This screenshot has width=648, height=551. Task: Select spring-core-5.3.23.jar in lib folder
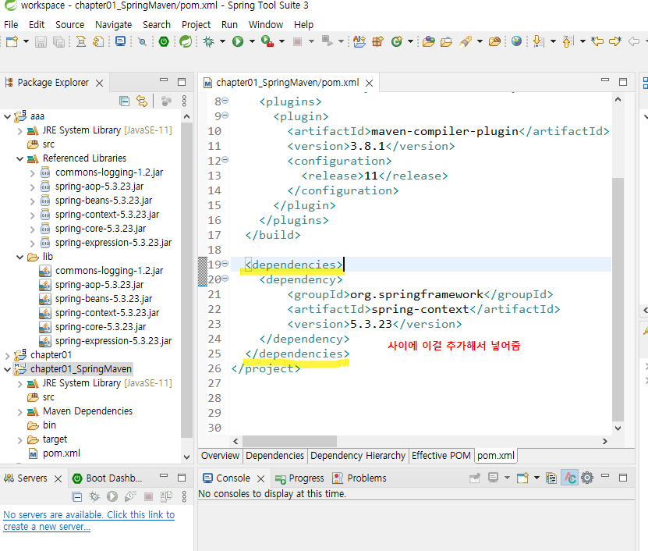[x=101, y=327]
